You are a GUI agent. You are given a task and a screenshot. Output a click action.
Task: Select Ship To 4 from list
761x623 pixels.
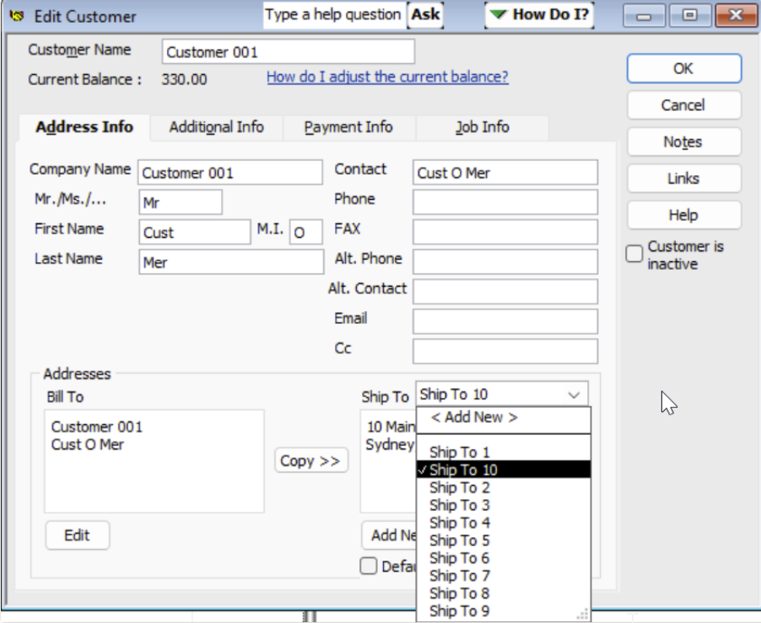pyautogui.click(x=504, y=523)
